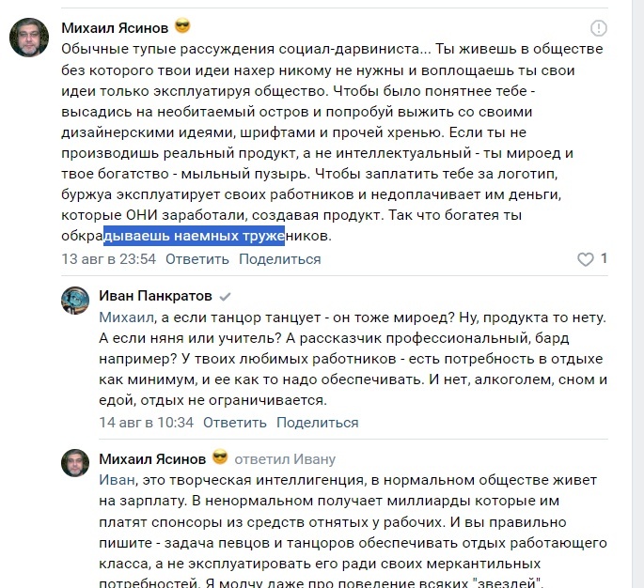Viewport: 644px width, 588px height.
Task: Click Поделиться under the 13 авг comment
Action: point(280,259)
